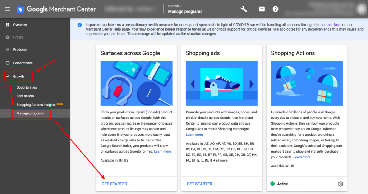The width and height of the screenshot is (368, 194).
Task: Click the Shopping ads sneaker illustration
Action: point(221,83)
